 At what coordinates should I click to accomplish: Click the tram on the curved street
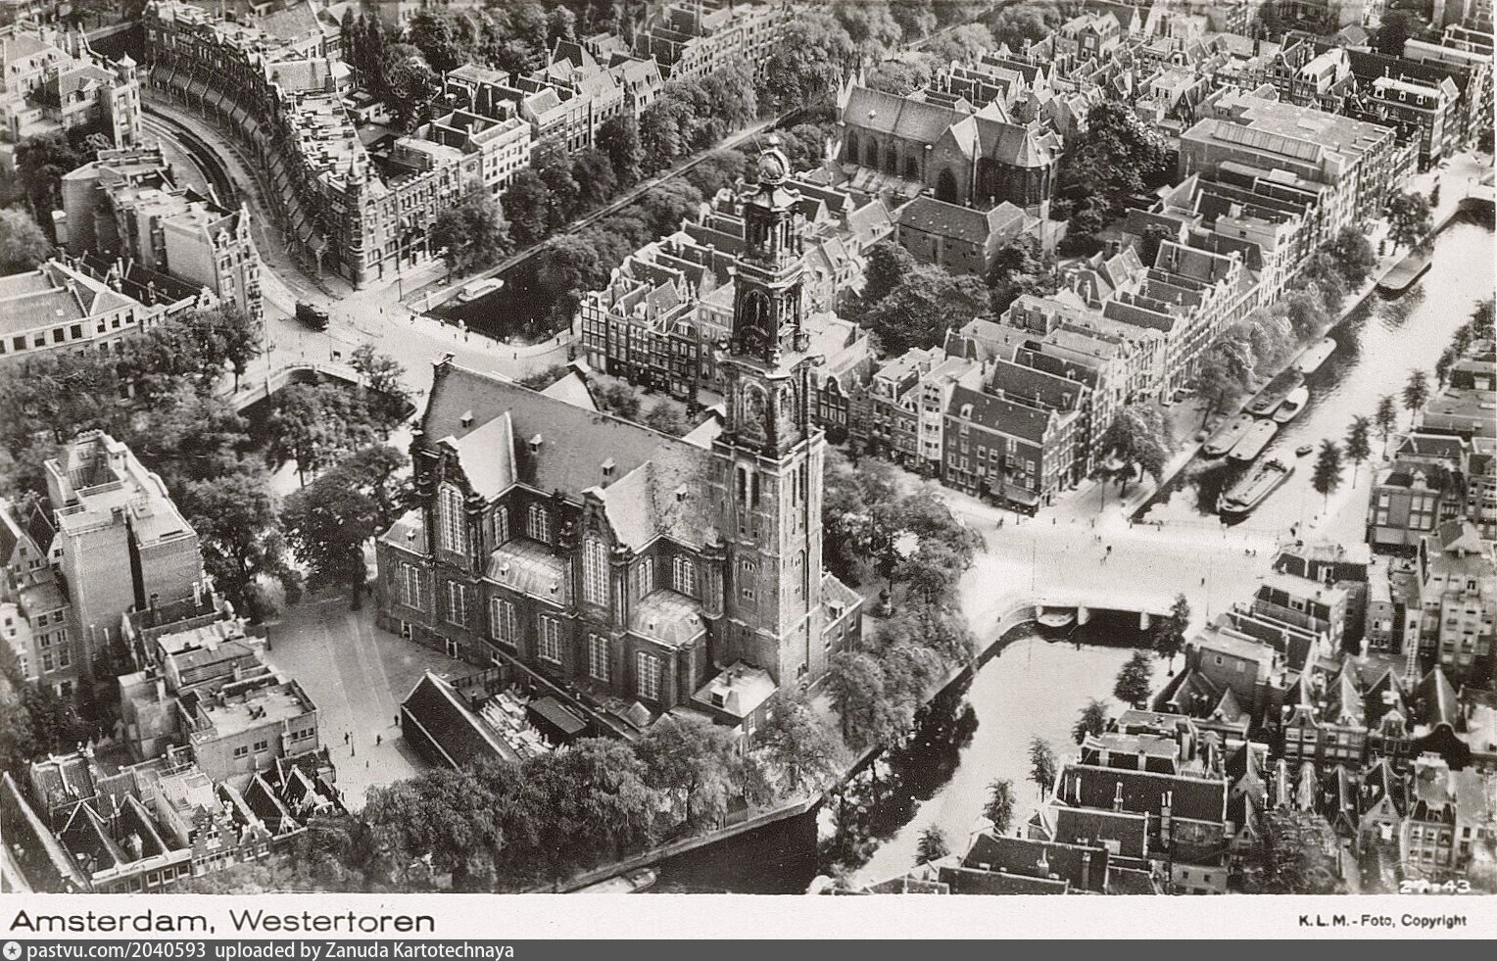(312, 313)
